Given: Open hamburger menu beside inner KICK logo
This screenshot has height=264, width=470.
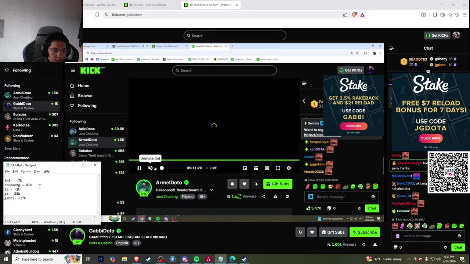Looking at the screenshot, I should click(73, 70).
